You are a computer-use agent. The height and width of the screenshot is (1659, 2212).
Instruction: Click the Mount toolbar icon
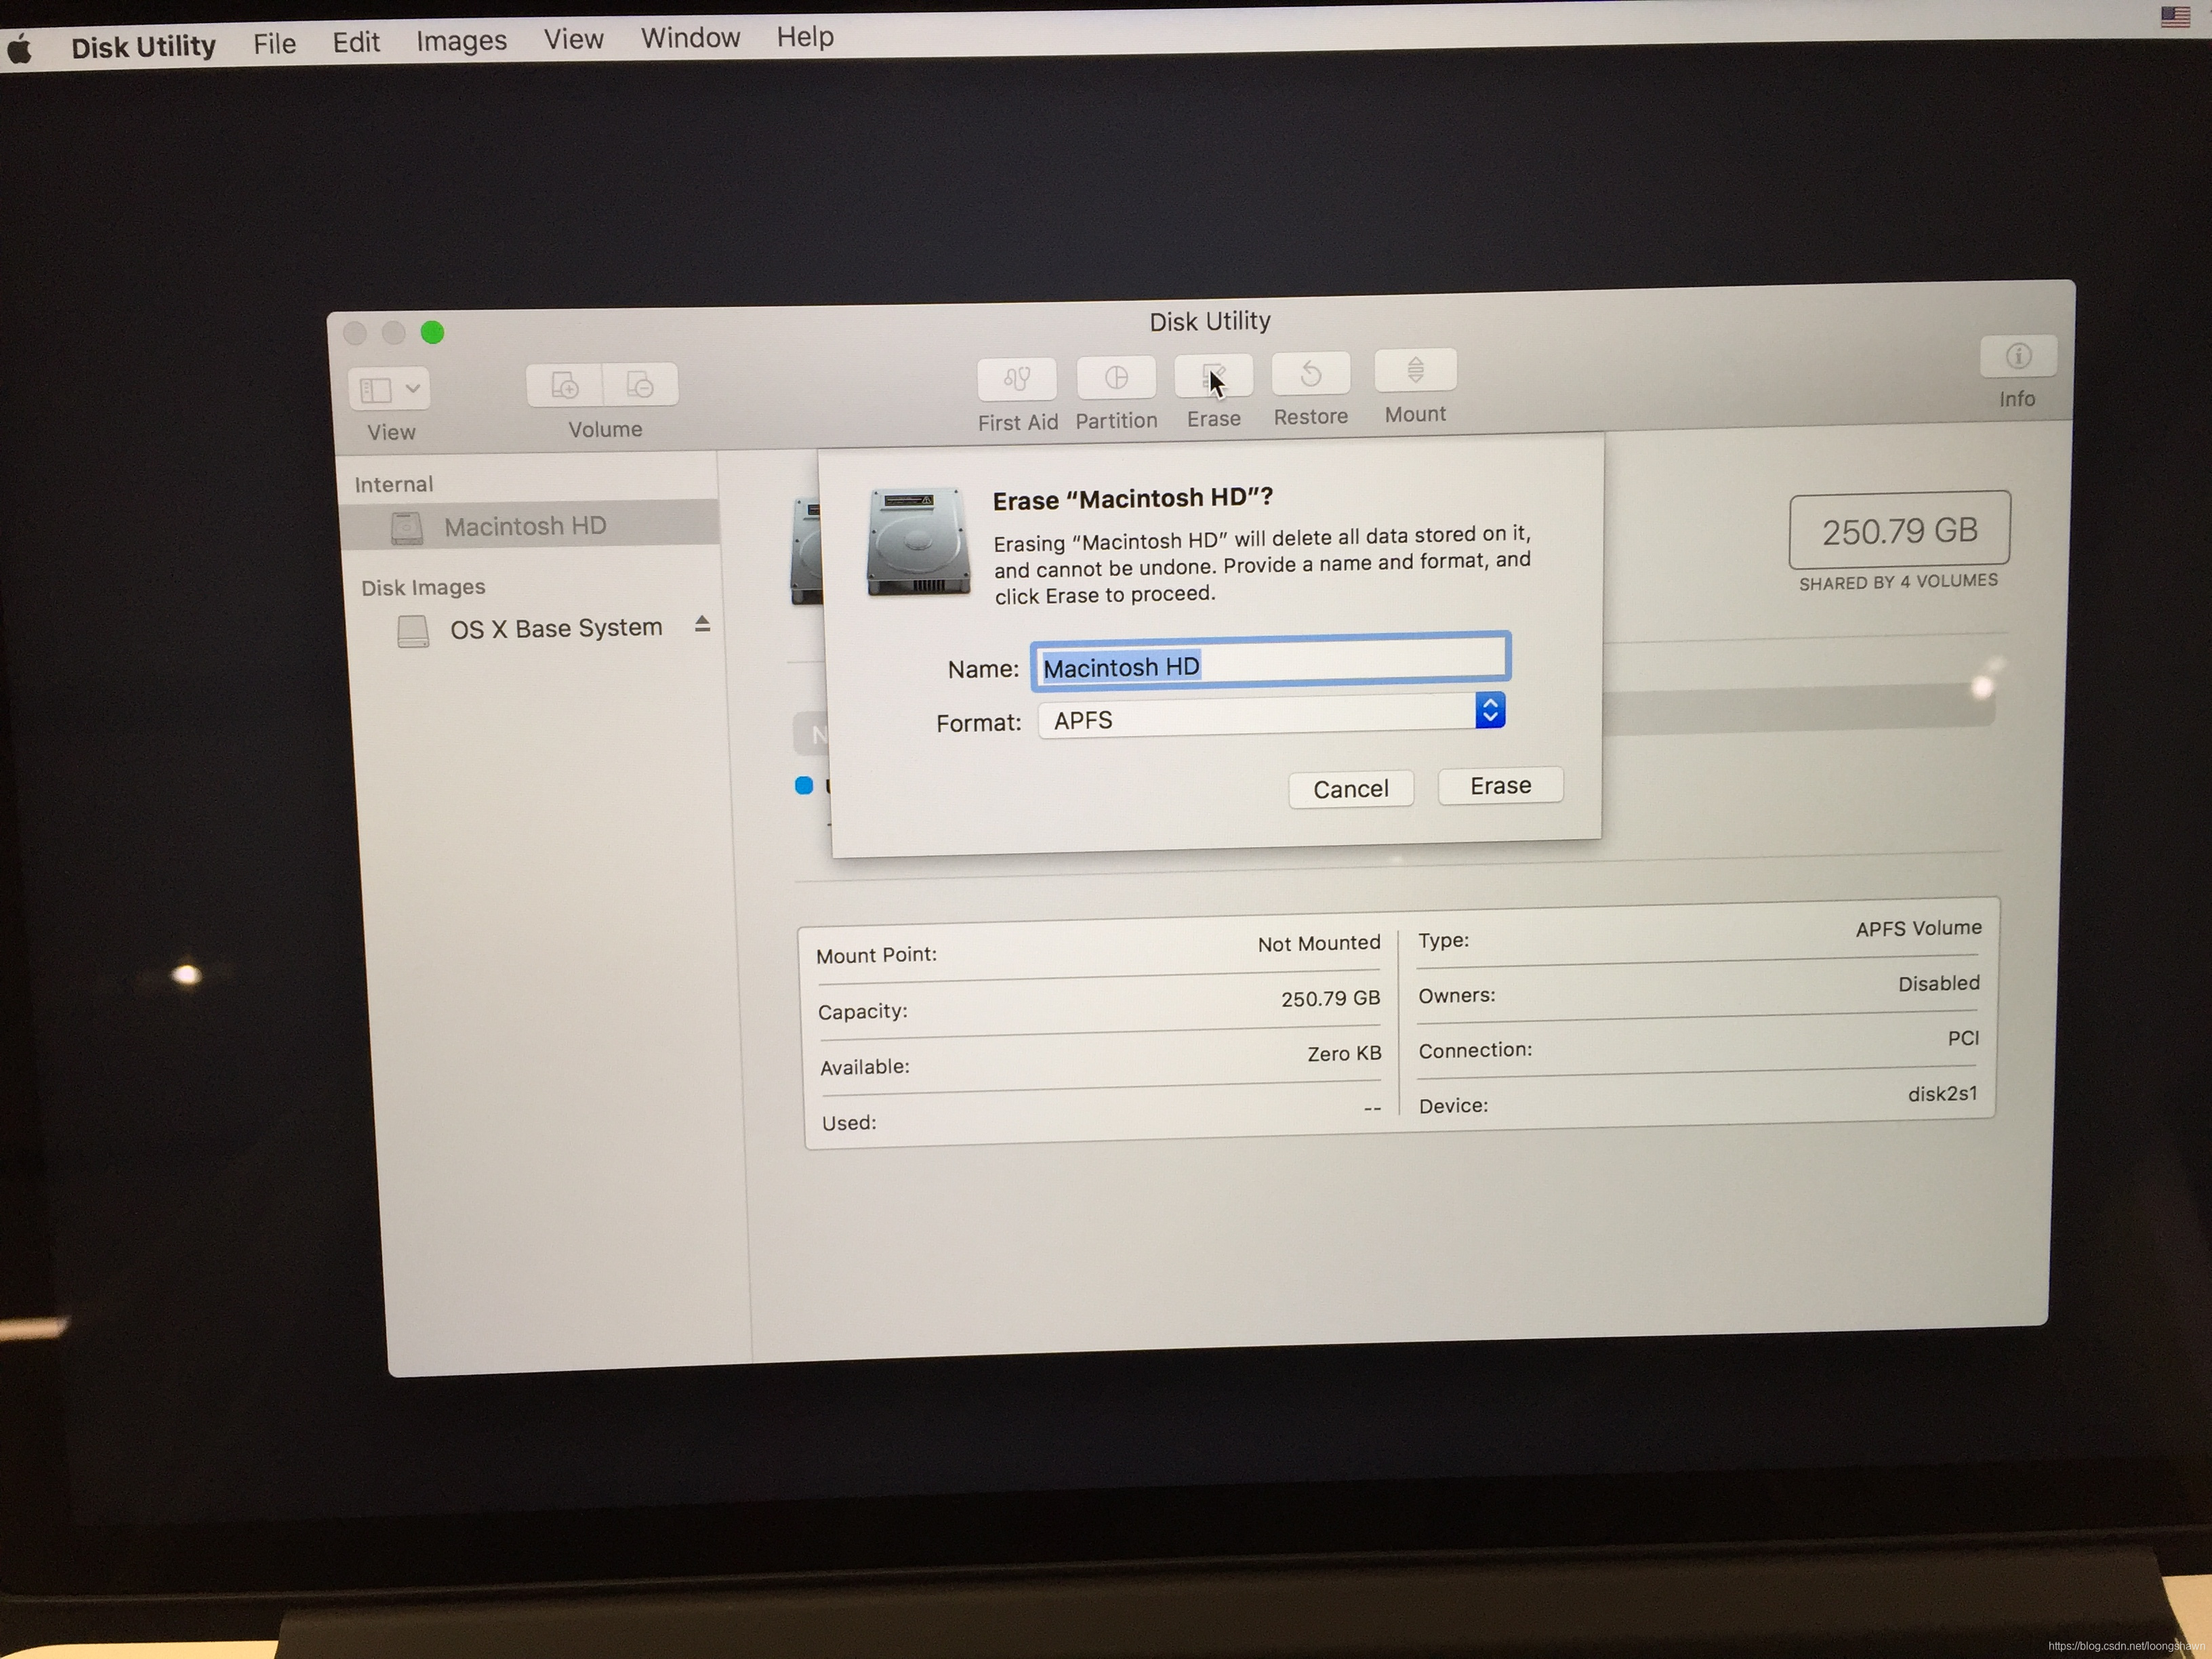tap(1415, 370)
